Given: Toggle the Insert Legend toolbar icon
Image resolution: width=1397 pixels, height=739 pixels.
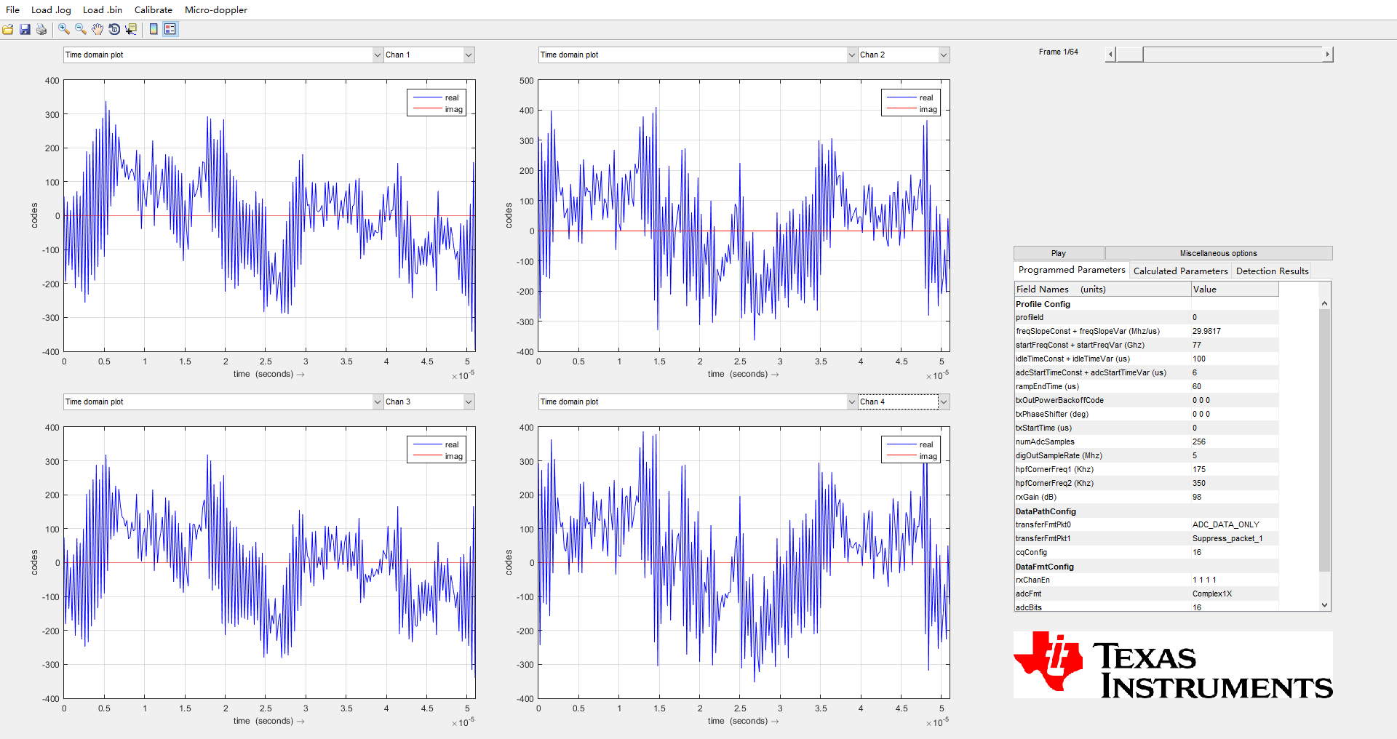Looking at the screenshot, I should tap(170, 29).
